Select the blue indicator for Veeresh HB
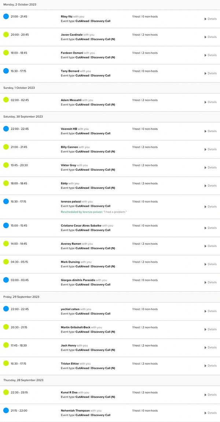This screenshot has width=220, height=422. 5,129
